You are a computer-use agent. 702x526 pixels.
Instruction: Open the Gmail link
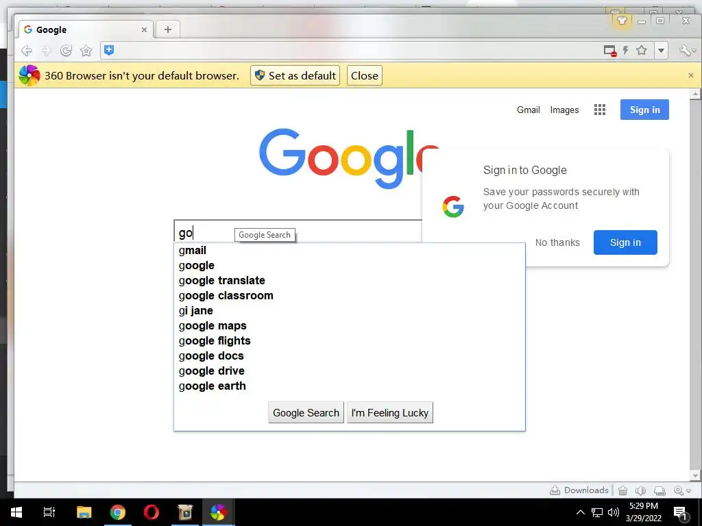(x=529, y=110)
